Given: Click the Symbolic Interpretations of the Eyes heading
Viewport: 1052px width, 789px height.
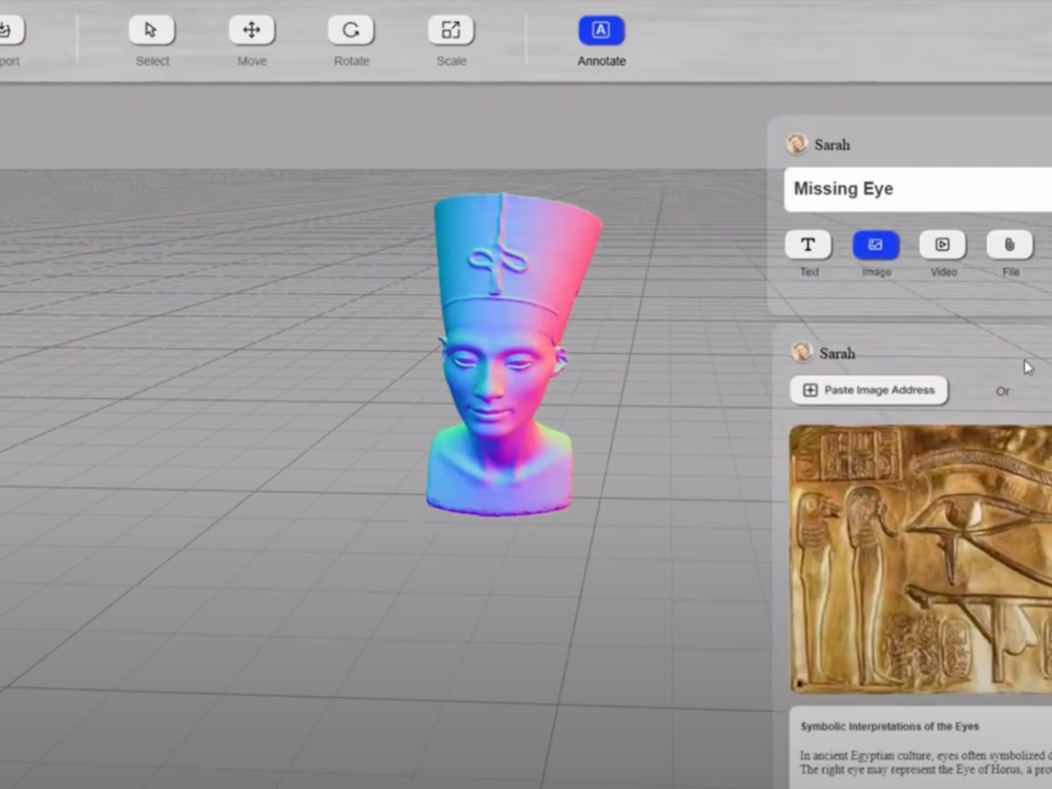Looking at the screenshot, I should (890, 727).
